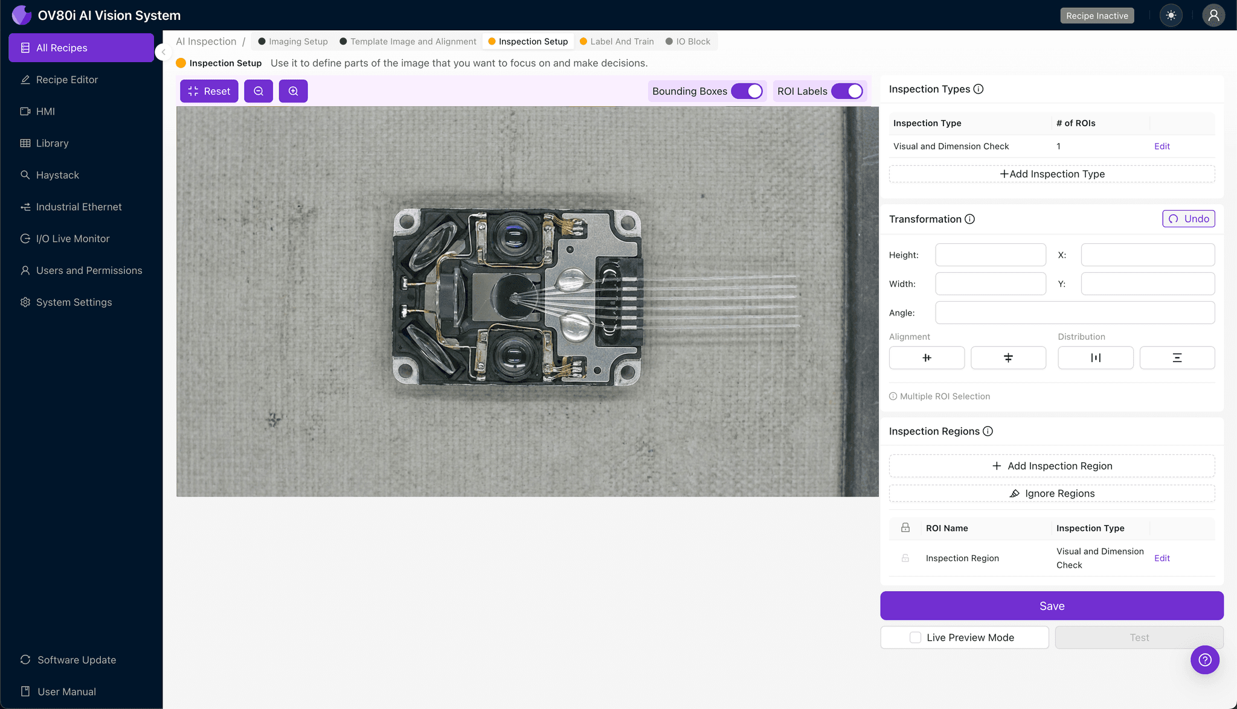Click the vertical alignment icon under Alignment
The width and height of the screenshot is (1237, 709).
pyautogui.click(x=1008, y=357)
